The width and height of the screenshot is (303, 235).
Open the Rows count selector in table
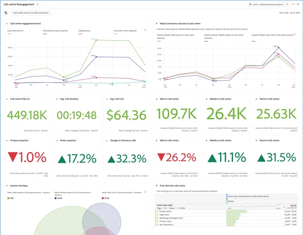coord(177,208)
